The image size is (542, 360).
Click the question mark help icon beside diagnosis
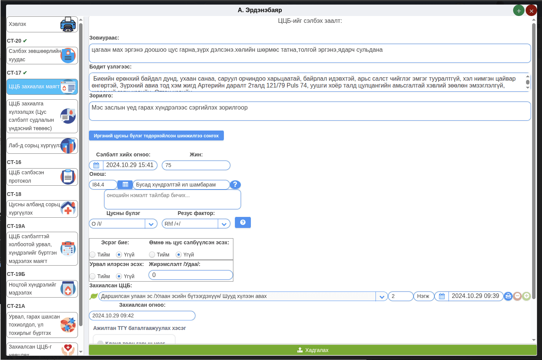tap(235, 185)
